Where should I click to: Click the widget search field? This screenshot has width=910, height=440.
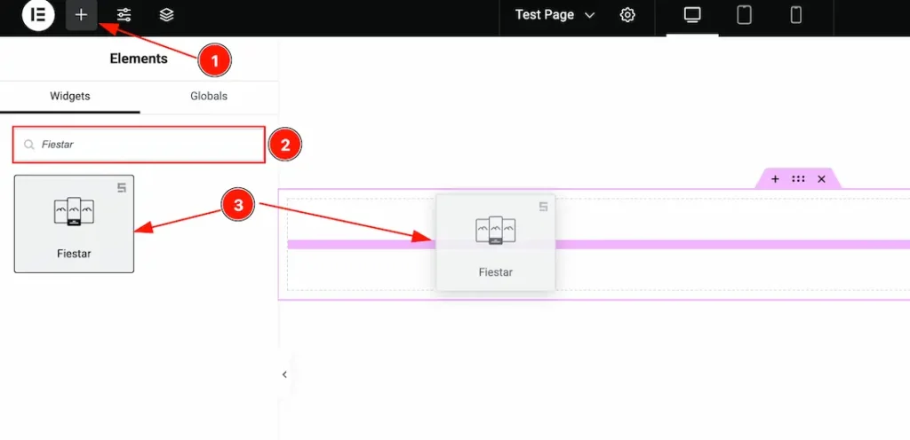pos(147,145)
